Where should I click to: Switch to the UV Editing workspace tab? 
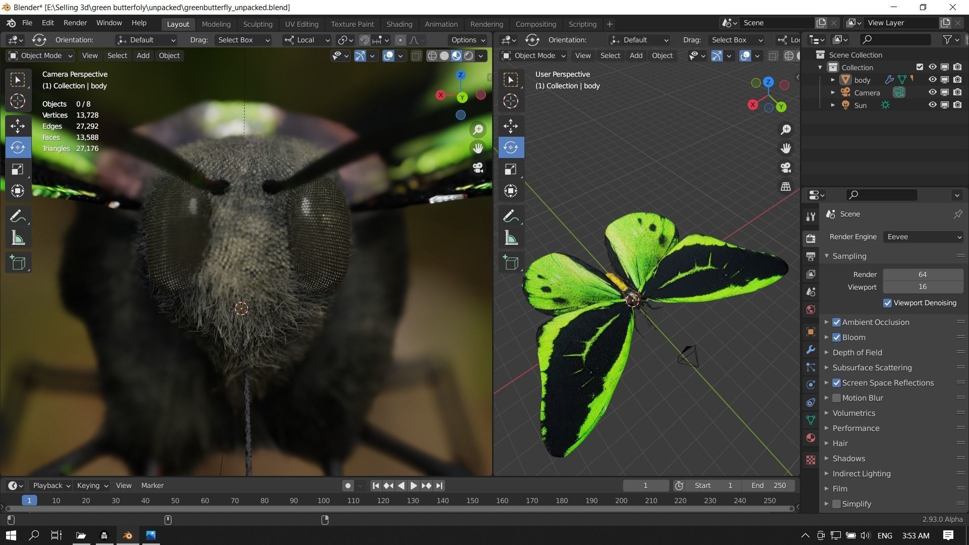(301, 24)
